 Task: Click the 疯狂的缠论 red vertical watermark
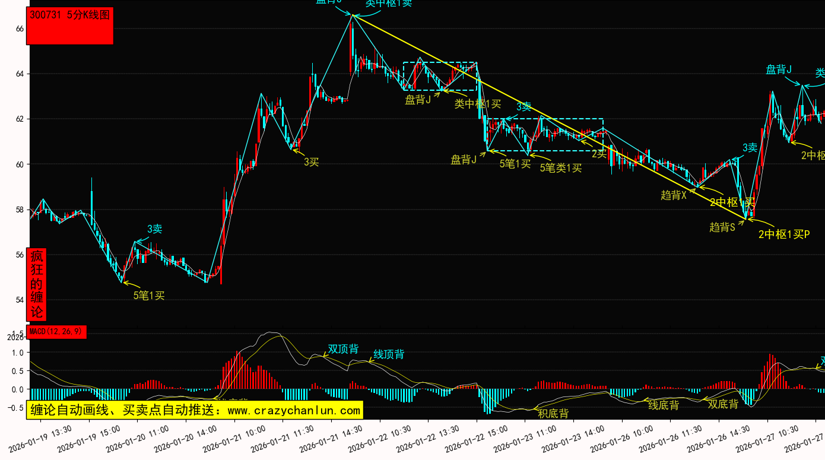point(37,284)
